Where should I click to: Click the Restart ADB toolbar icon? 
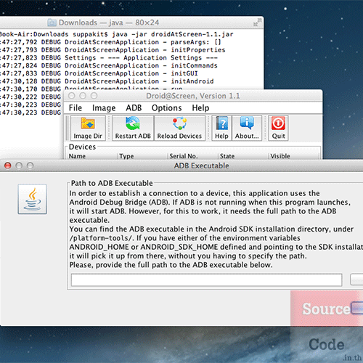coord(133,128)
